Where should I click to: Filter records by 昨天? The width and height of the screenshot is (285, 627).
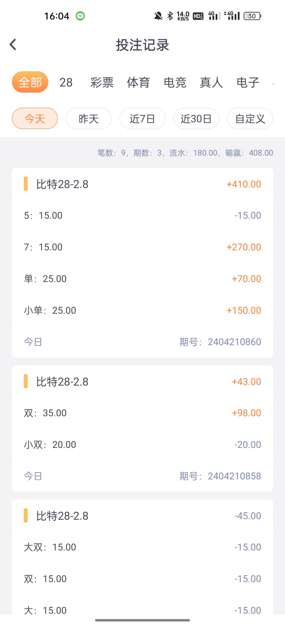pos(89,119)
